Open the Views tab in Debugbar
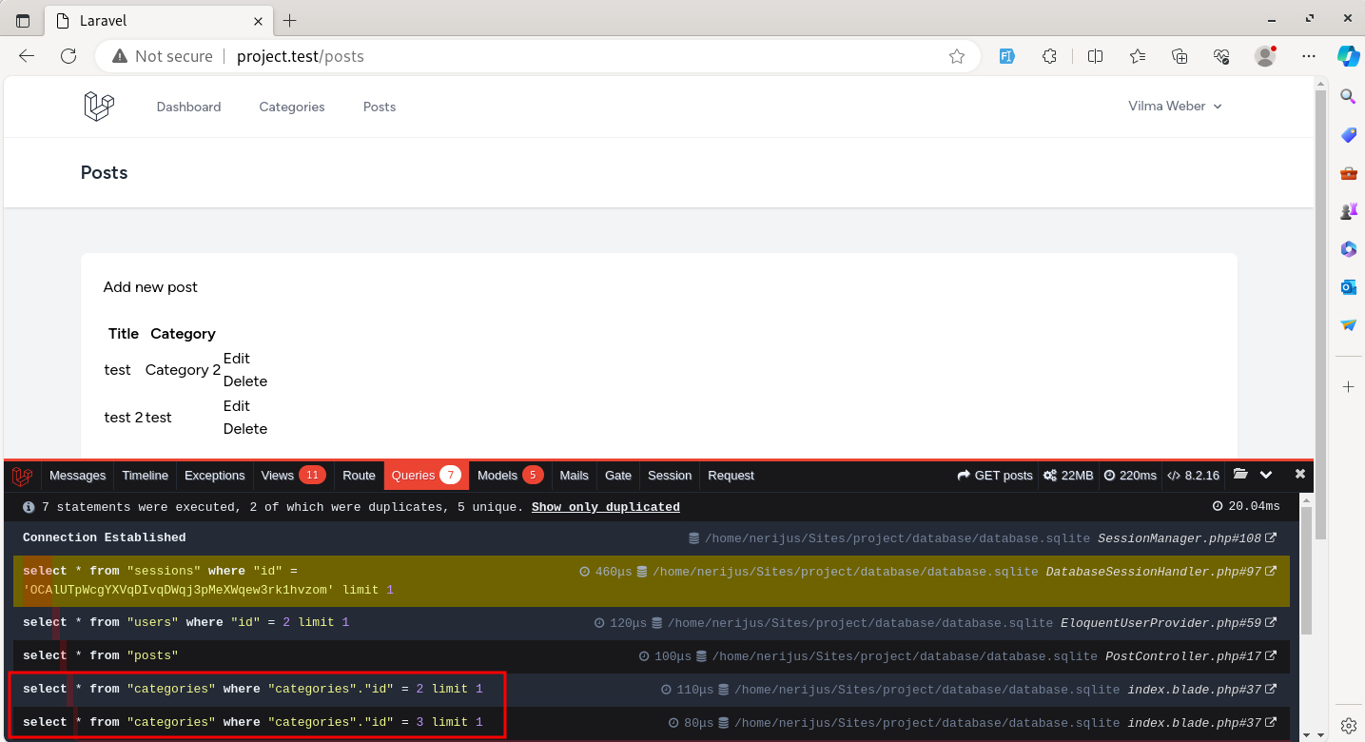 [293, 475]
